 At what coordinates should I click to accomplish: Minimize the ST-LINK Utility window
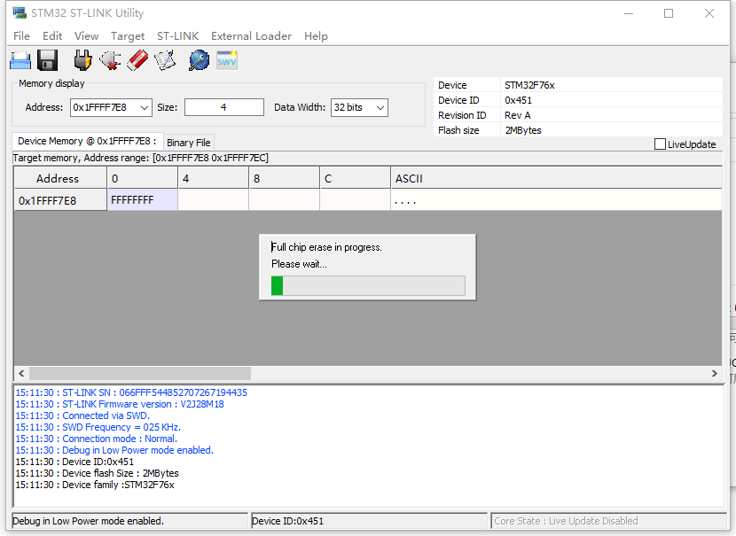pyautogui.click(x=629, y=13)
